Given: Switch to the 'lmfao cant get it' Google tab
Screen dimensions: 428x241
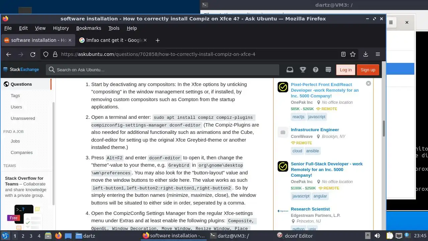Looking at the screenshot, I should pyautogui.click(x=112, y=40).
